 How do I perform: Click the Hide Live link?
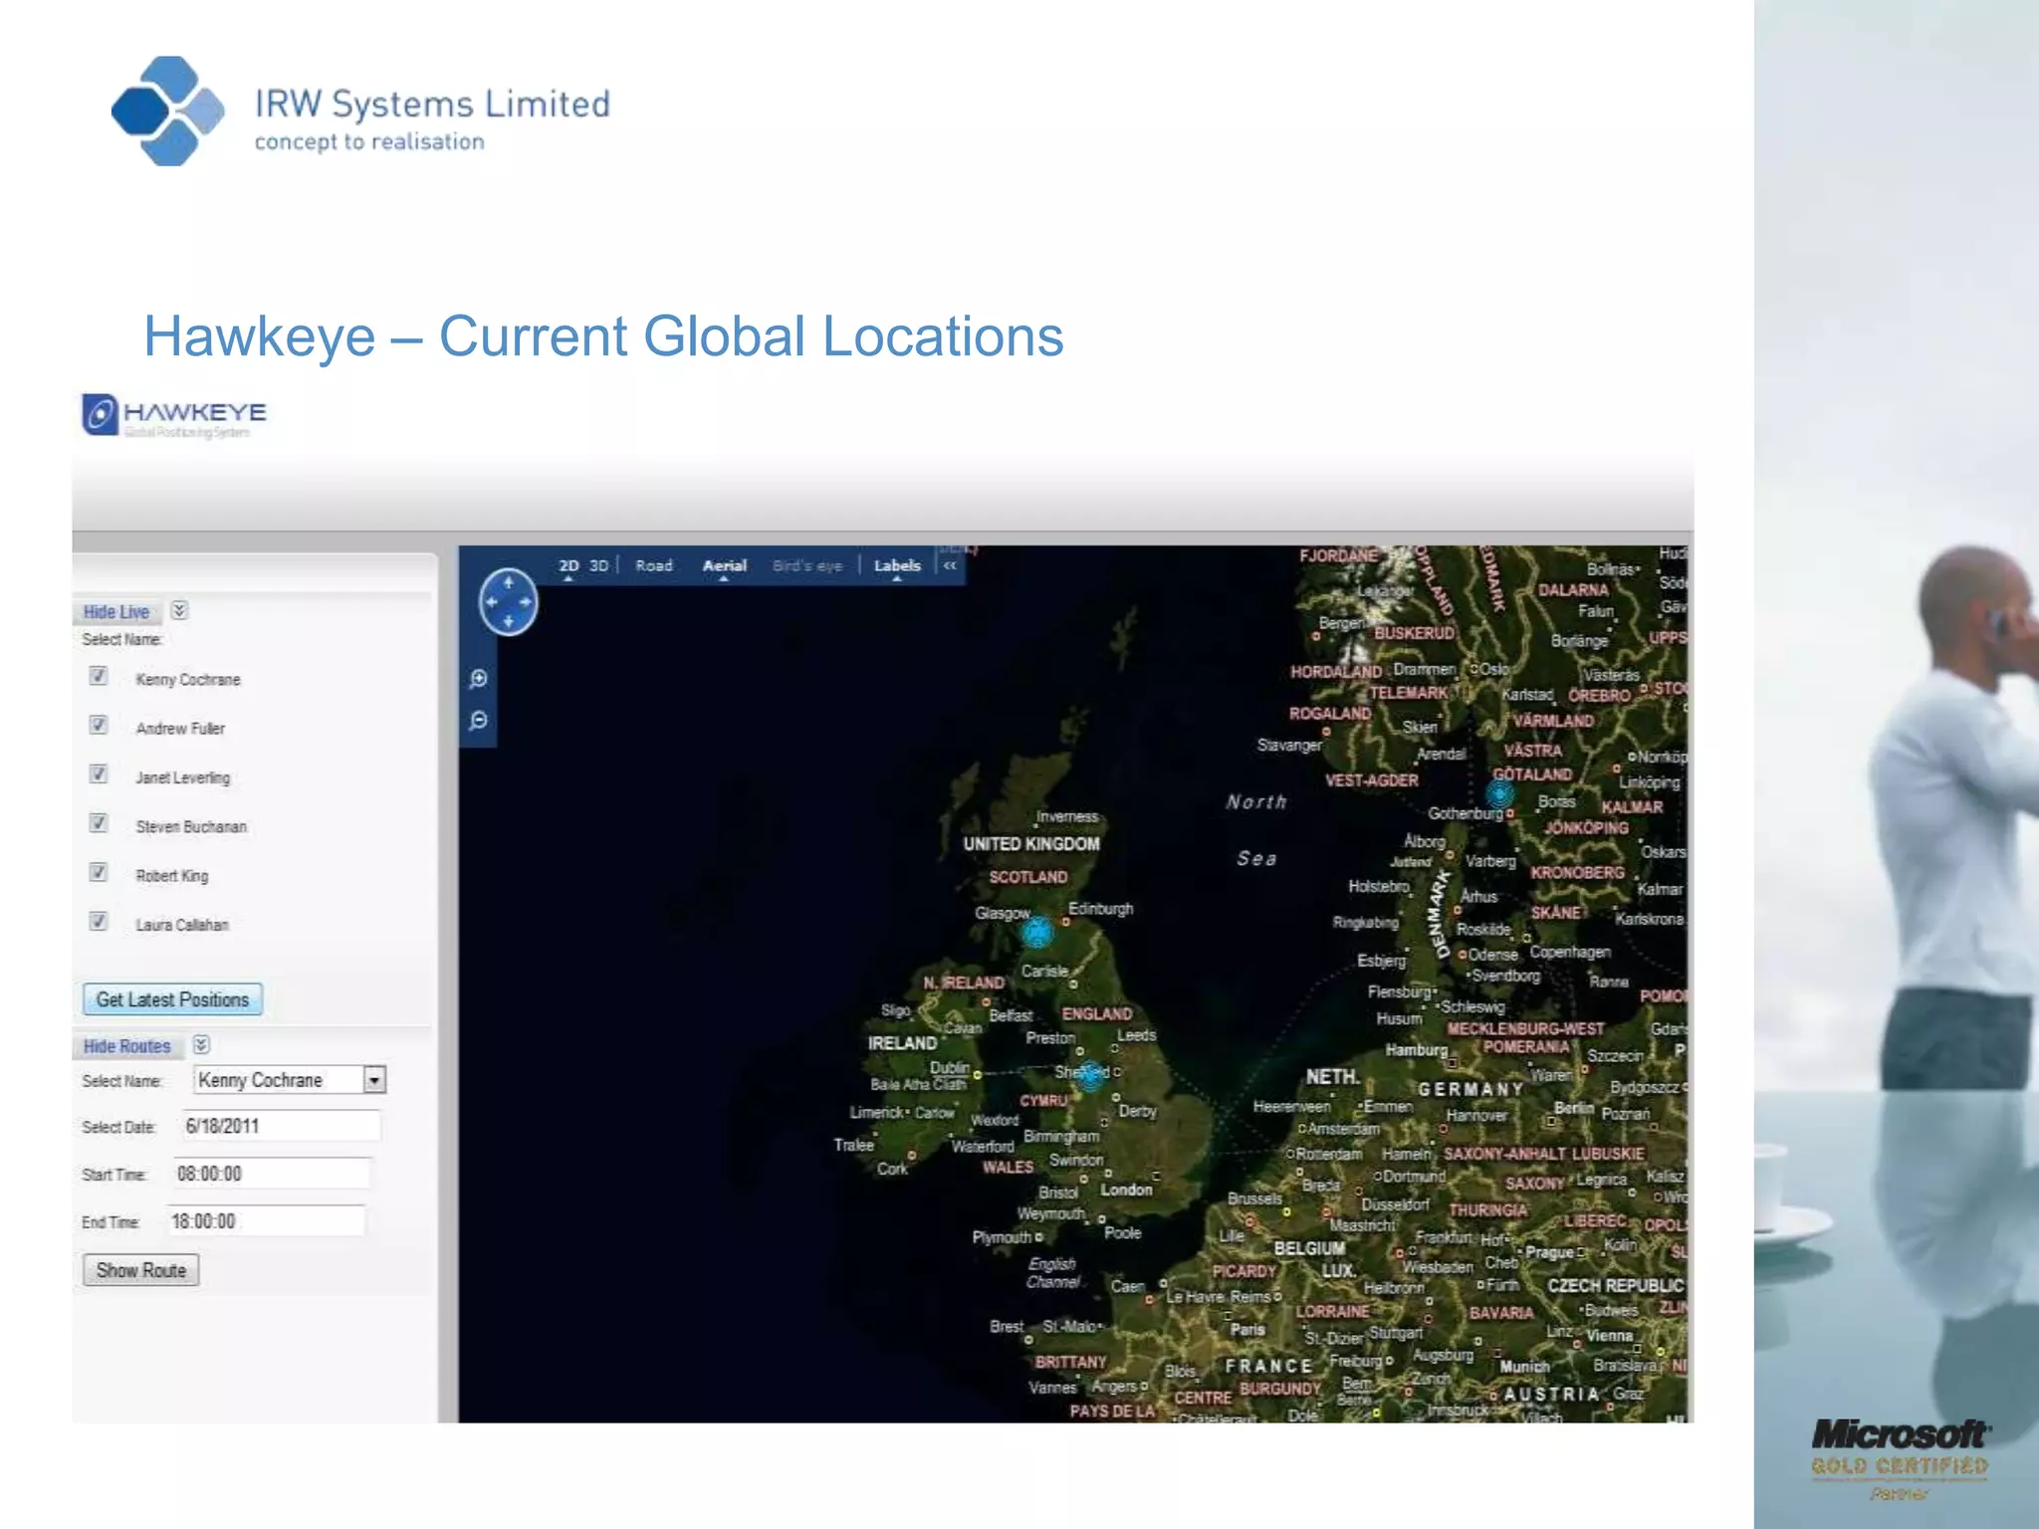tap(116, 612)
